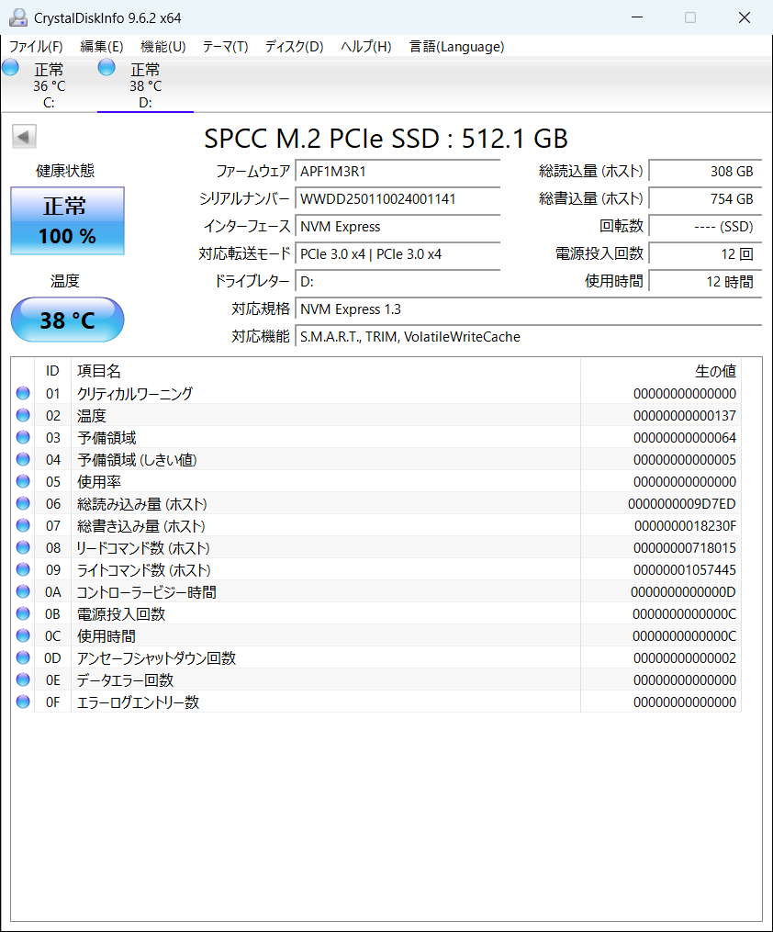The width and height of the screenshot is (773, 932).
Task: Select the C: drive status indicator
Action: (x=11, y=68)
